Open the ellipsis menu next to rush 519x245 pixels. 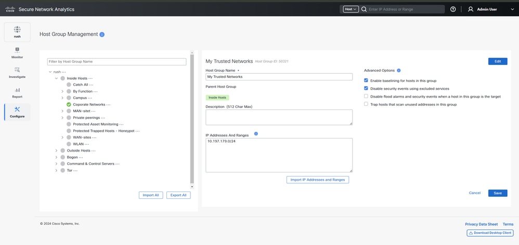point(64,72)
